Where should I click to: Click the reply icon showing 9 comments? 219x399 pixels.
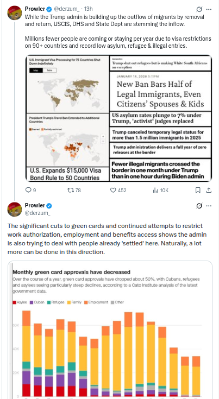pos(31,191)
